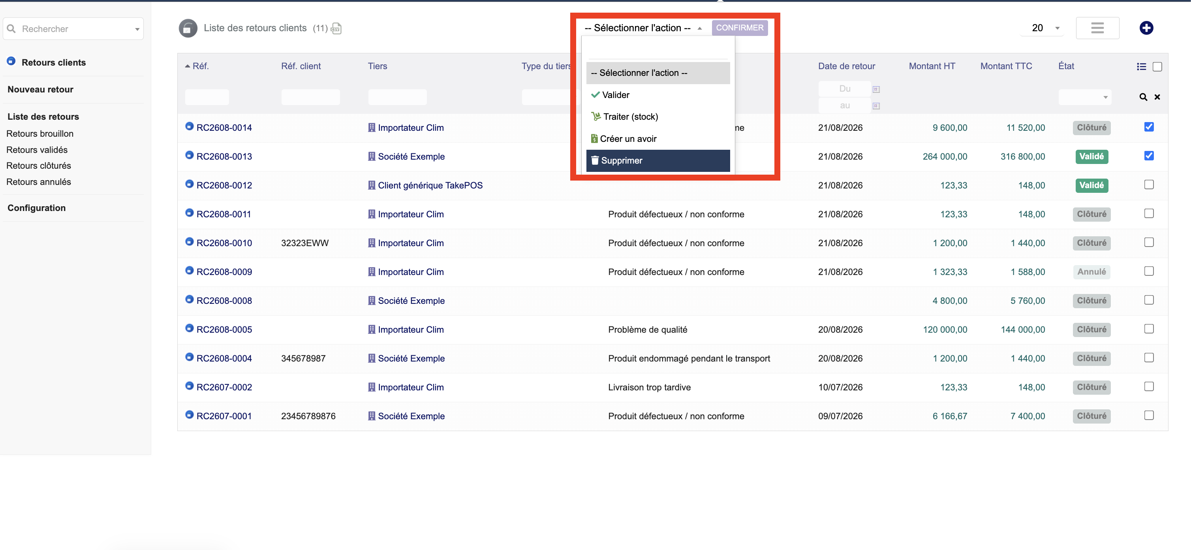
Task: Click the 'Du' date input field
Action: (844, 89)
